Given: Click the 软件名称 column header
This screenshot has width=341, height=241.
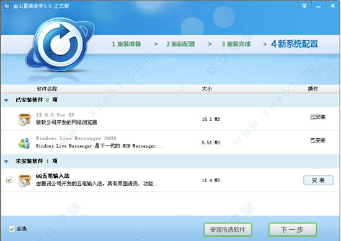Looking at the screenshot, I should click(47, 89).
